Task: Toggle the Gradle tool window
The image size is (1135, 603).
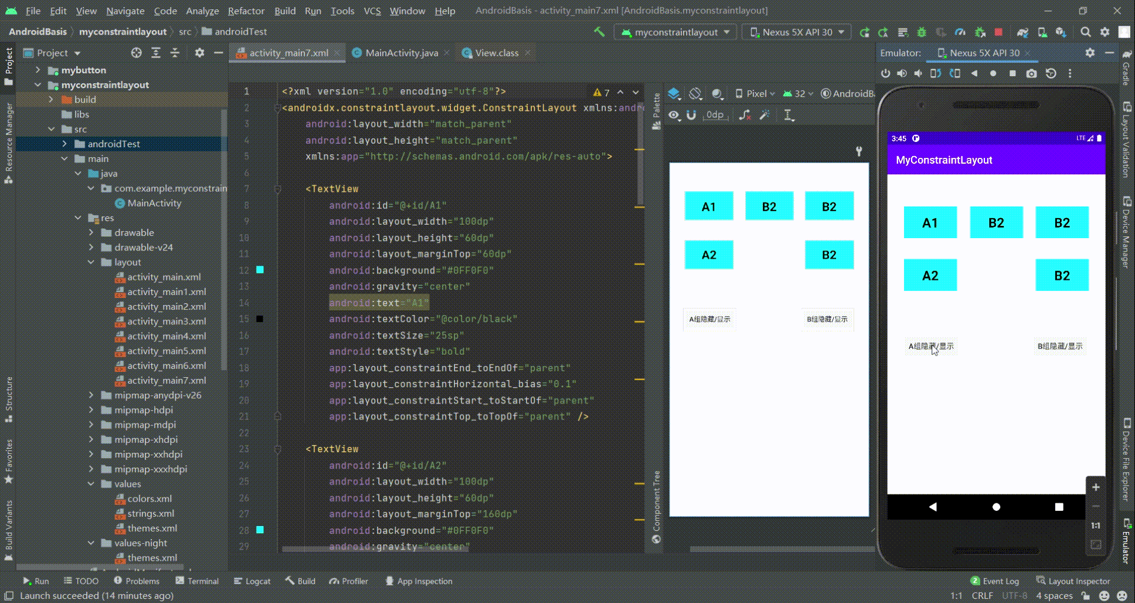Action: point(1126,67)
